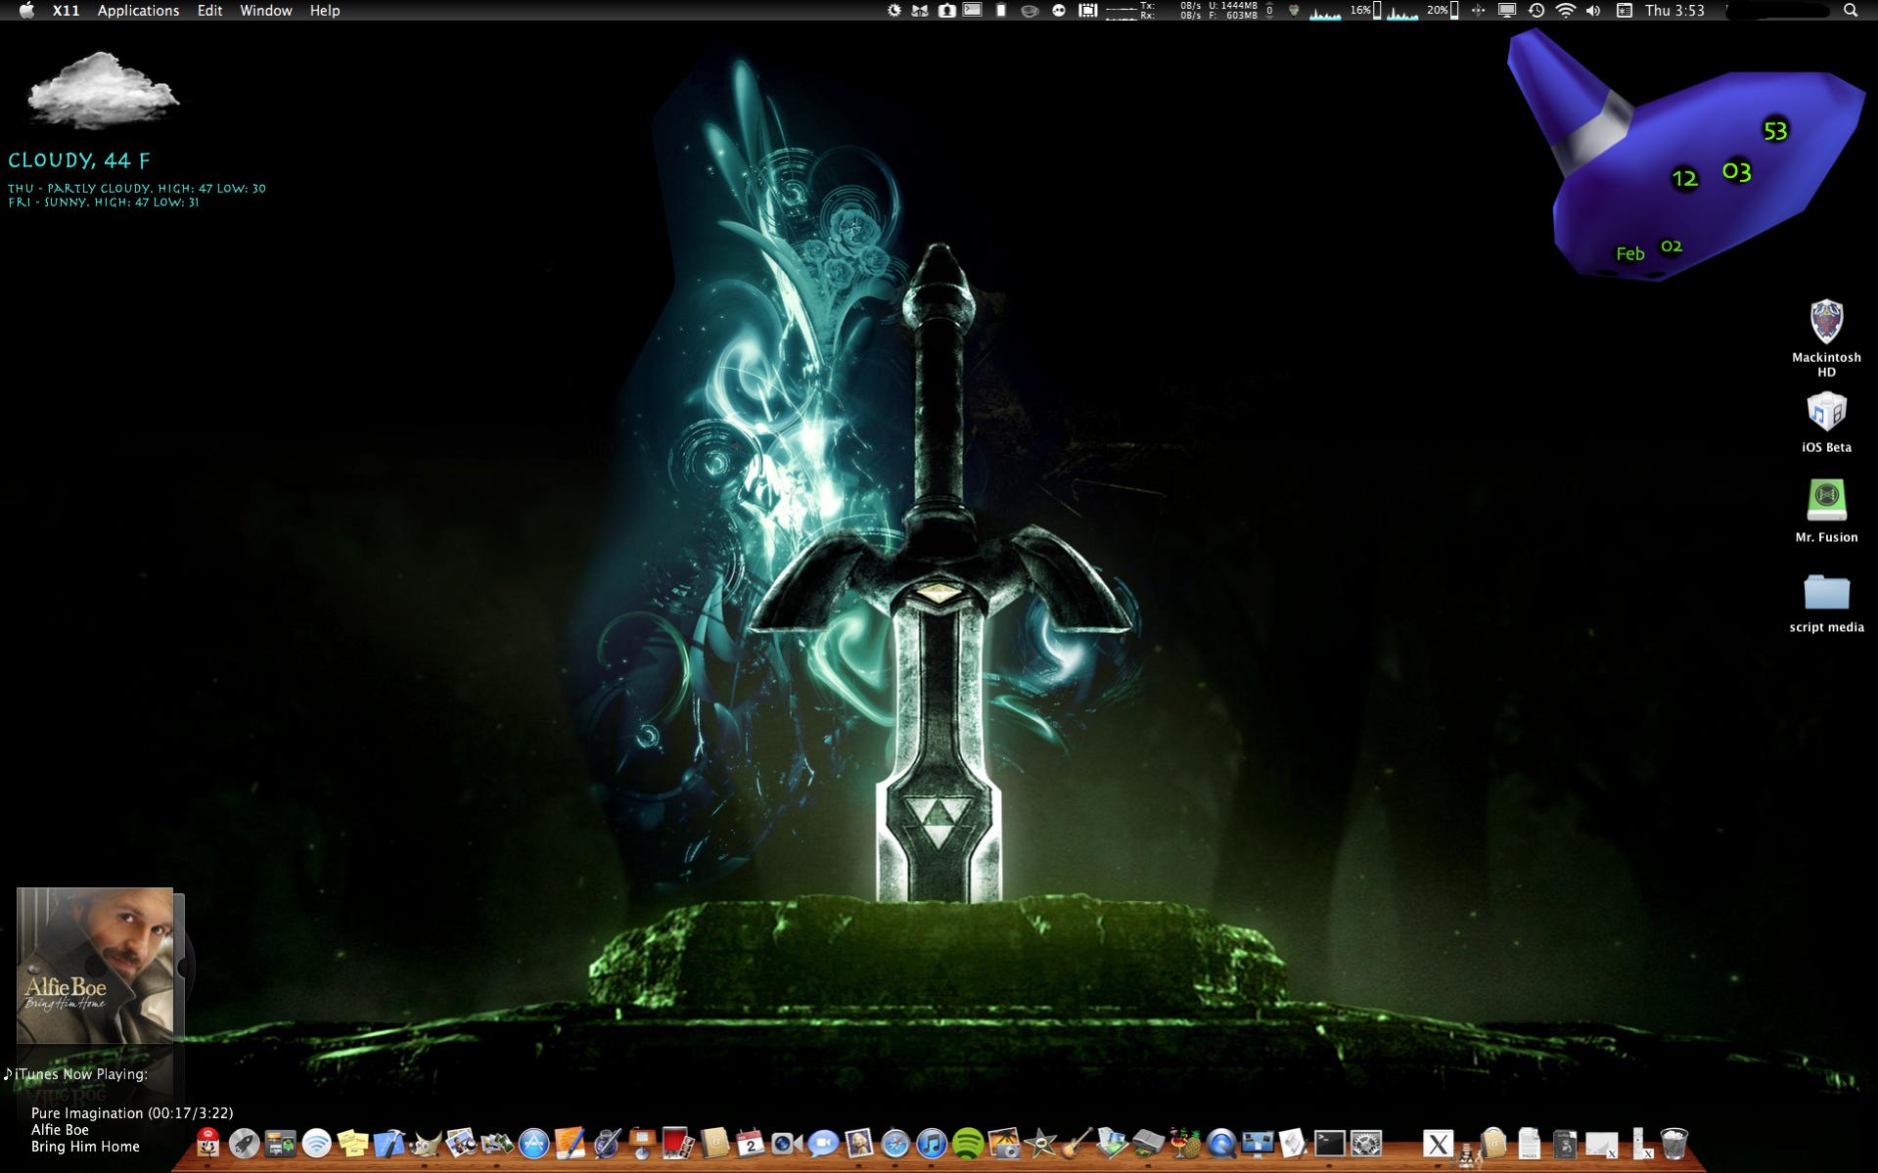Open AirPort Utility in Dock
Screen dimensions: 1878x1173
(x=317, y=1143)
